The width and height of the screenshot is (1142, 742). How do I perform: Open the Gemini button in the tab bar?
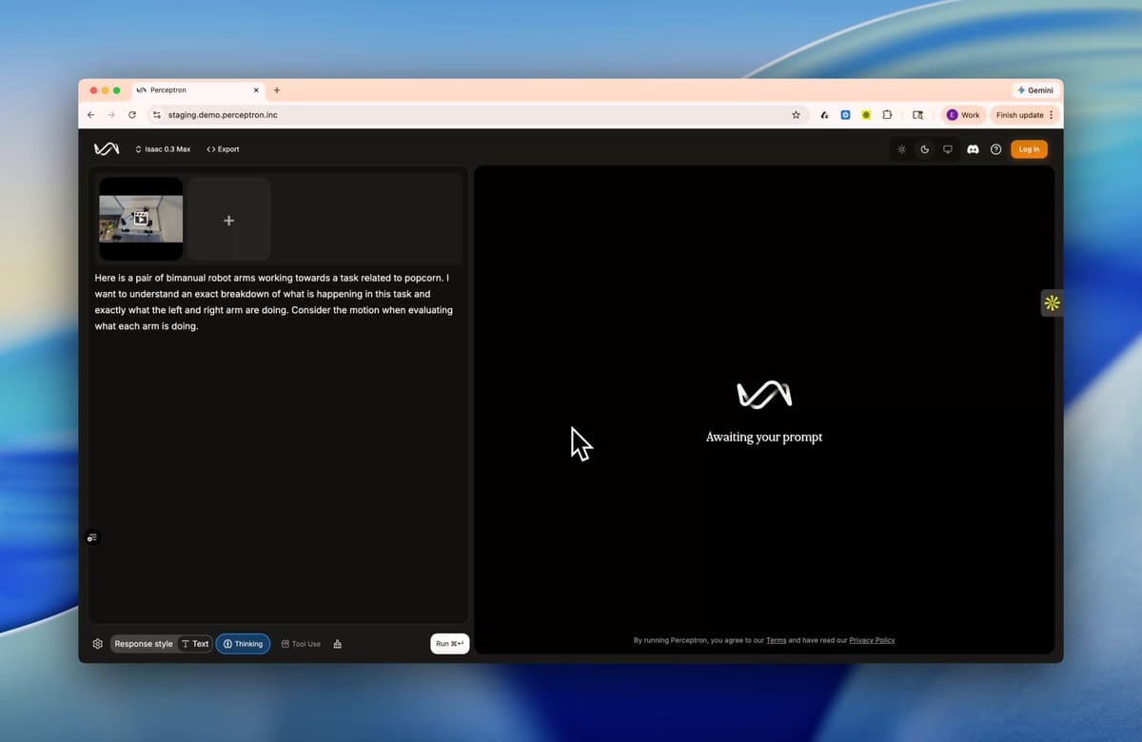pyautogui.click(x=1035, y=90)
